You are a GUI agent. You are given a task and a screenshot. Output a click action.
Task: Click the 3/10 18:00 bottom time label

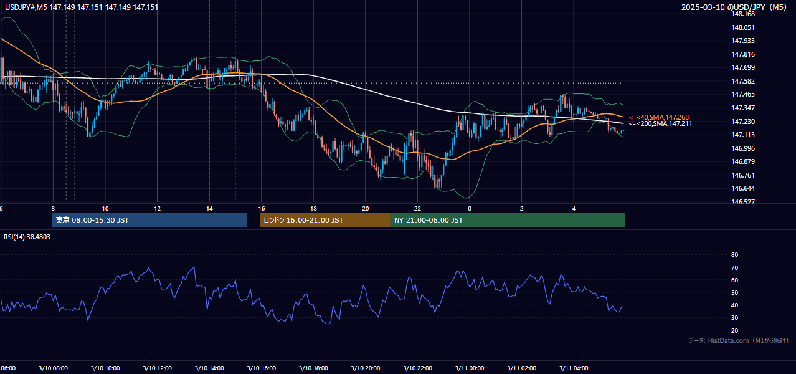[313, 368]
